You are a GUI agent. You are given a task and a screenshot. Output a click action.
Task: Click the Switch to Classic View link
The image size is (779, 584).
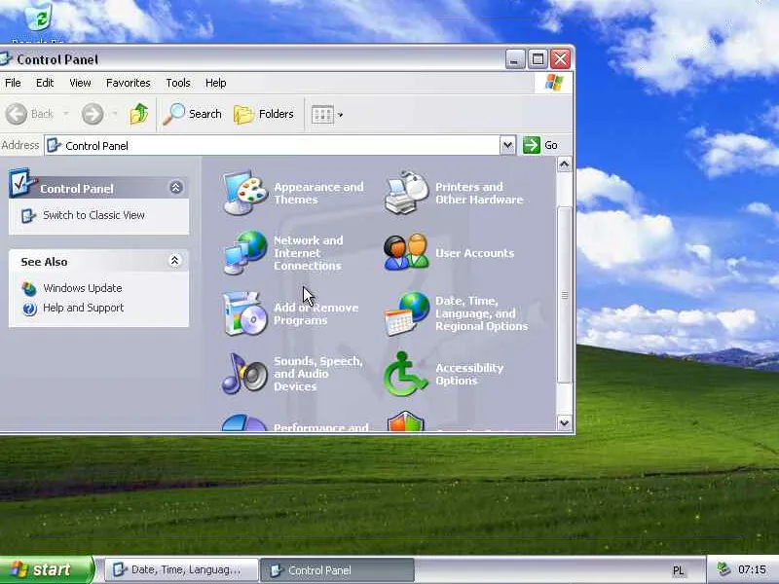(x=93, y=215)
